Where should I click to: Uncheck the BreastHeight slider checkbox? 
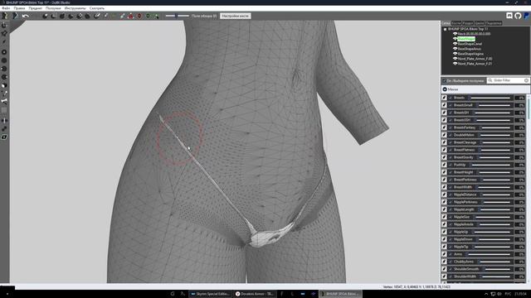point(451,172)
